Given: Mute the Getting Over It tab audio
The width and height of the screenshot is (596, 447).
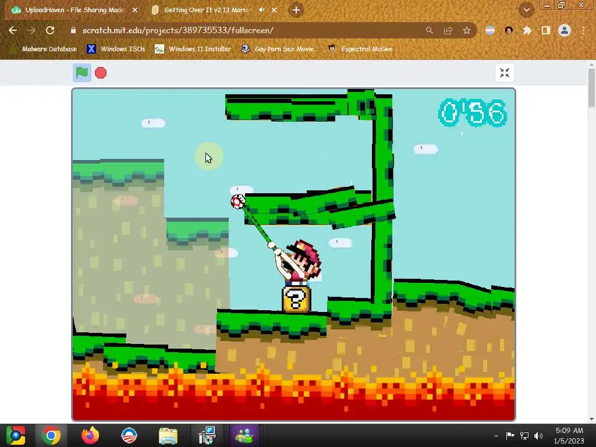Looking at the screenshot, I should pyautogui.click(x=261, y=10).
